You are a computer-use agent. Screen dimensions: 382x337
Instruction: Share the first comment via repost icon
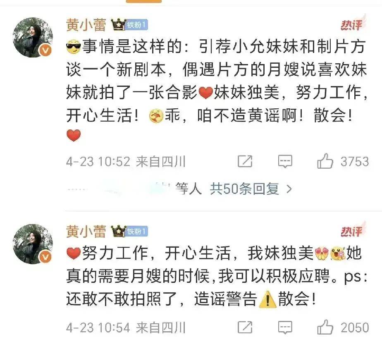[x=245, y=161]
